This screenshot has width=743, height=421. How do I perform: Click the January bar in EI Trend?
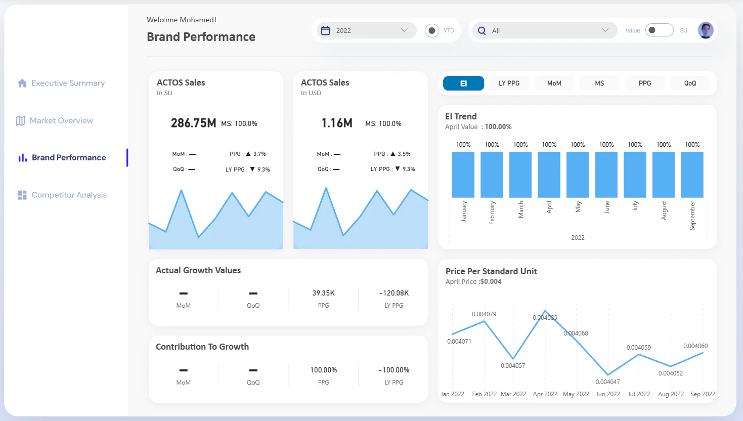click(x=463, y=175)
